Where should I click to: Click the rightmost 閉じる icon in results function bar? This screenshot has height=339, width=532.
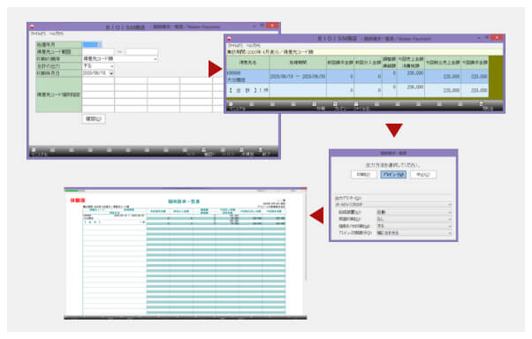coord(481,104)
